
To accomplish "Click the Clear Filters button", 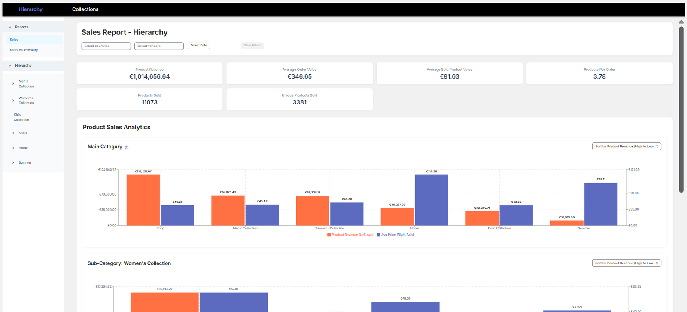I will tap(252, 45).
